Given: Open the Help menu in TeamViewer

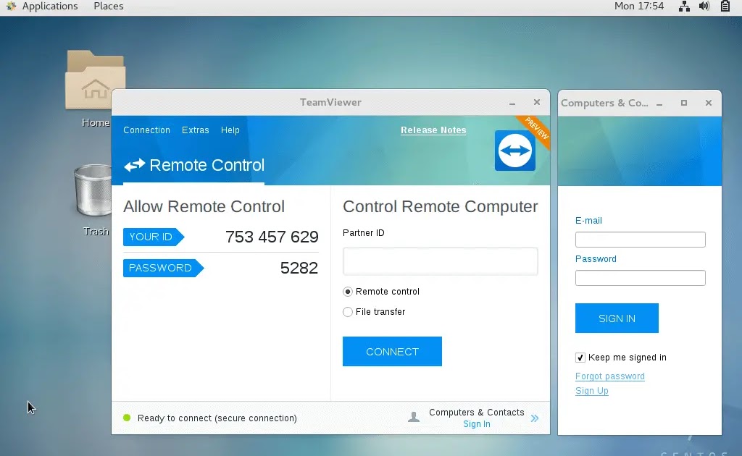Looking at the screenshot, I should tap(230, 130).
